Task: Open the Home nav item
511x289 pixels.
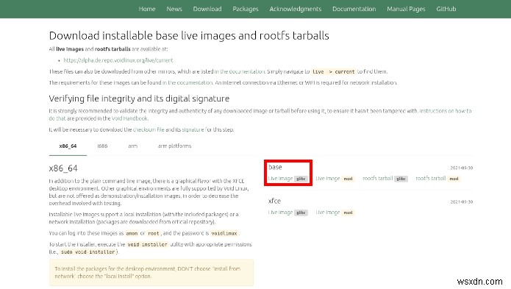Action: coord(147,9)
